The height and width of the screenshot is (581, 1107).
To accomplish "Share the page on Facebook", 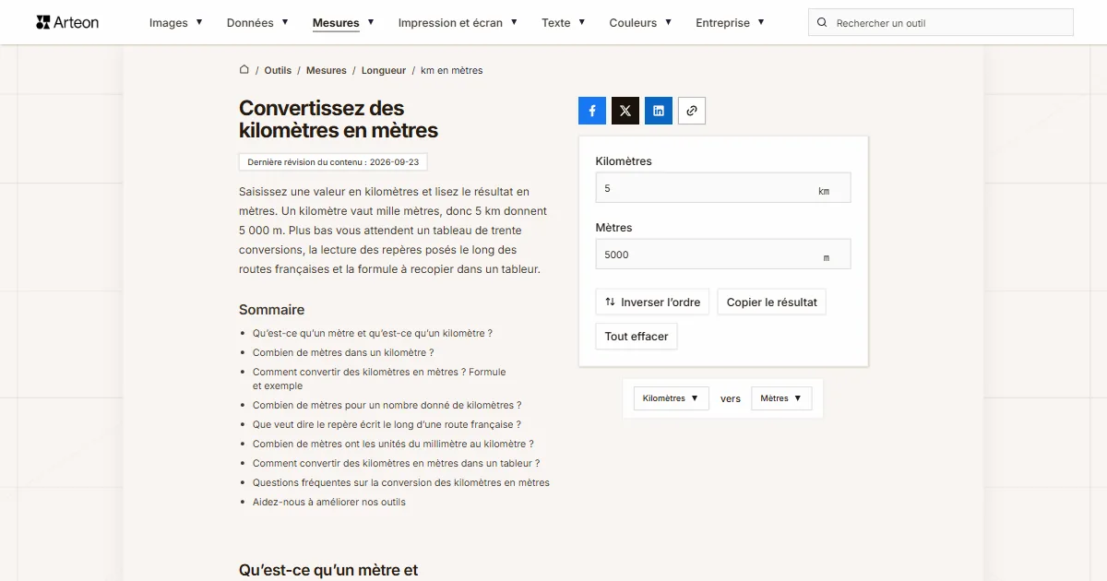I will coord(592,111).
